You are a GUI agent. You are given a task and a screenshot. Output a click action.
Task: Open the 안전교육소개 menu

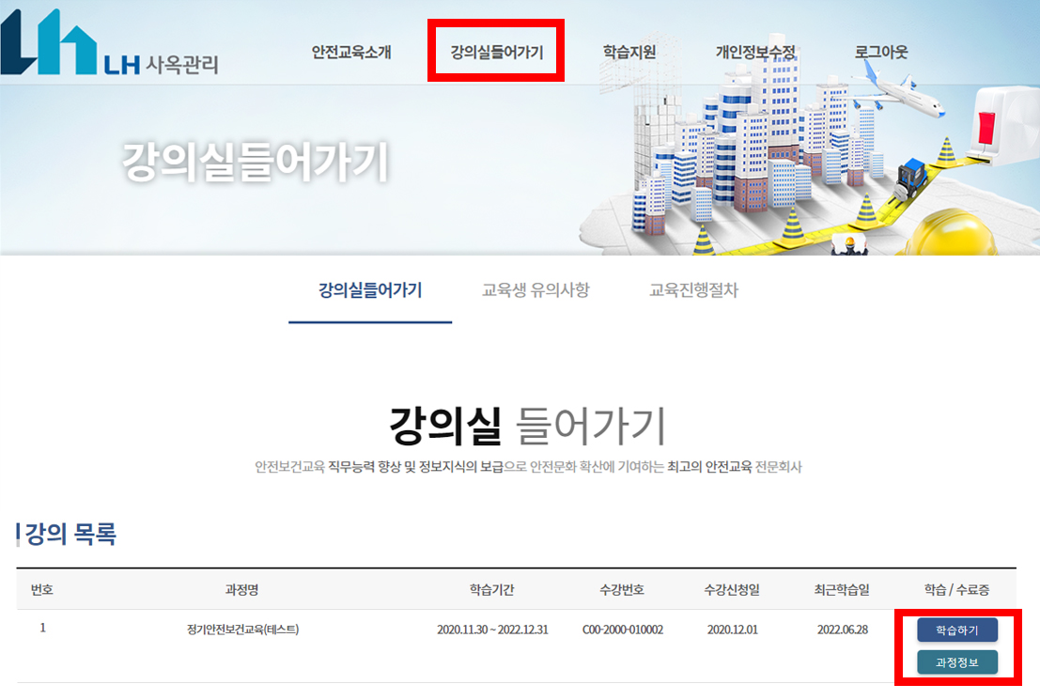click(351, 53)
